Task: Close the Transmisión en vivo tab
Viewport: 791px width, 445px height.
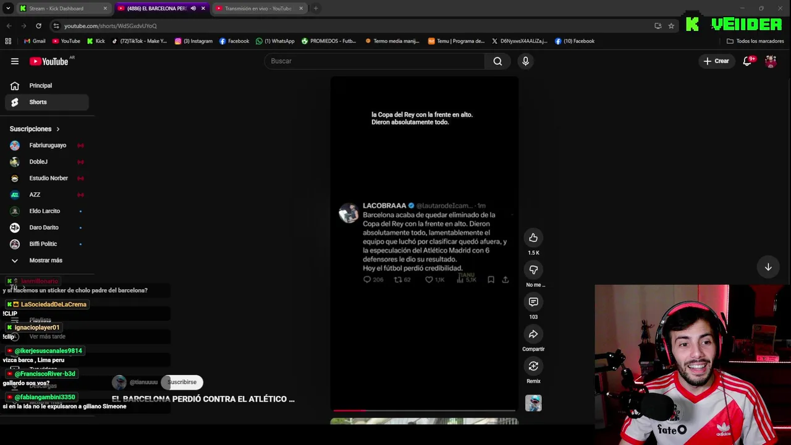Action: point(301,9)
